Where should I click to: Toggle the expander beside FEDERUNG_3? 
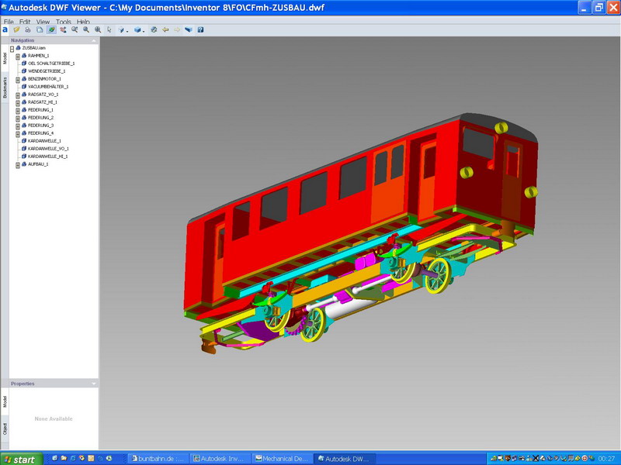tap(18, 126)
